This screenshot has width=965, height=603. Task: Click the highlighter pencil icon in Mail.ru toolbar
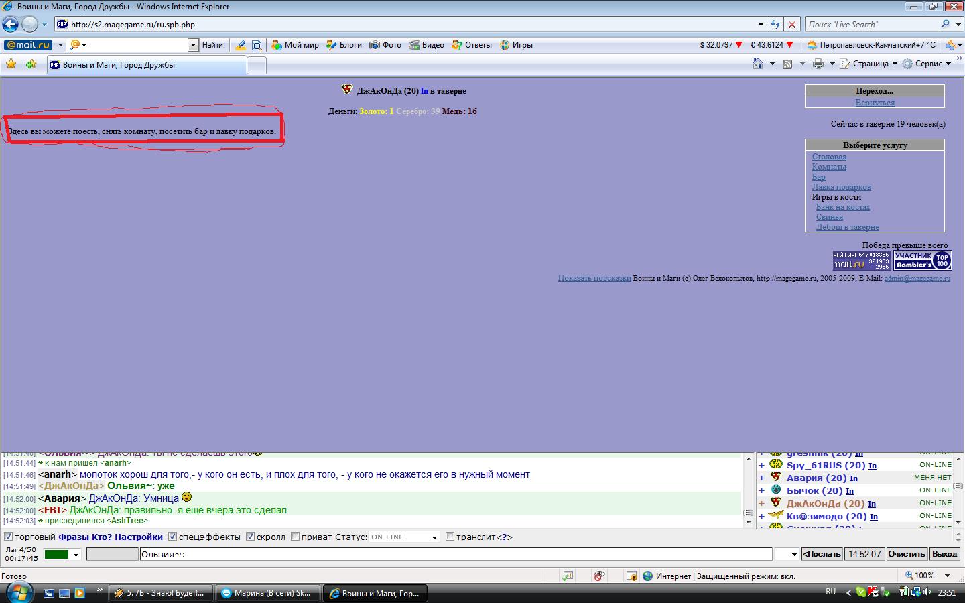pyautogui.click(x=241, y=45)
